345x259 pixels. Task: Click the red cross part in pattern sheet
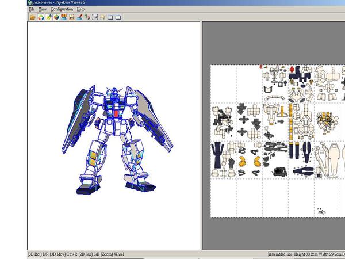(292, 69)
